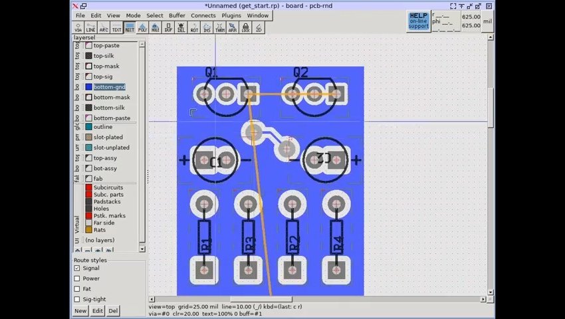Select the bottom-mask layer name

[x=112, y=97]
